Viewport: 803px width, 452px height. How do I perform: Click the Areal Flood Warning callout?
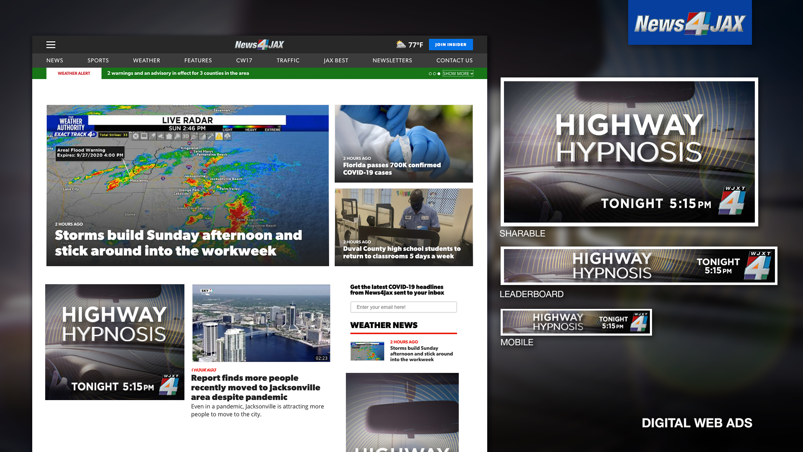click(x=90, y=153)
